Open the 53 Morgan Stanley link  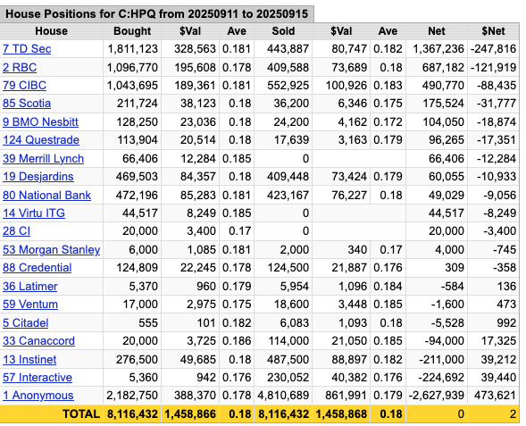pyautogui.click(x=51, y=250)
